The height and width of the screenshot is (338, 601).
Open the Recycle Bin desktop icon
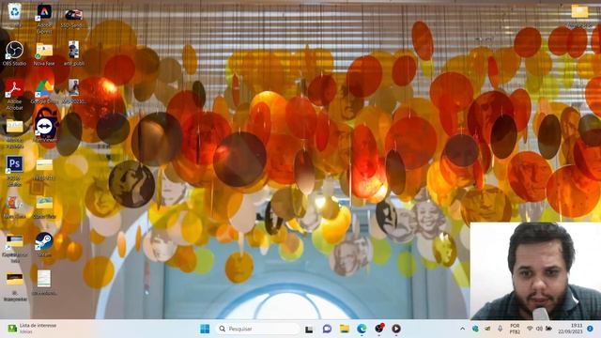15,11
